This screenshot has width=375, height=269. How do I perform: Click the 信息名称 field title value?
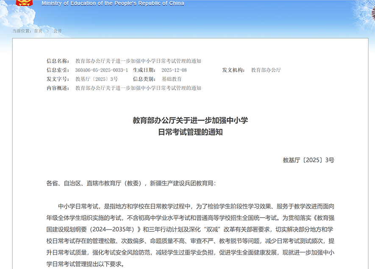coord(138,61)
